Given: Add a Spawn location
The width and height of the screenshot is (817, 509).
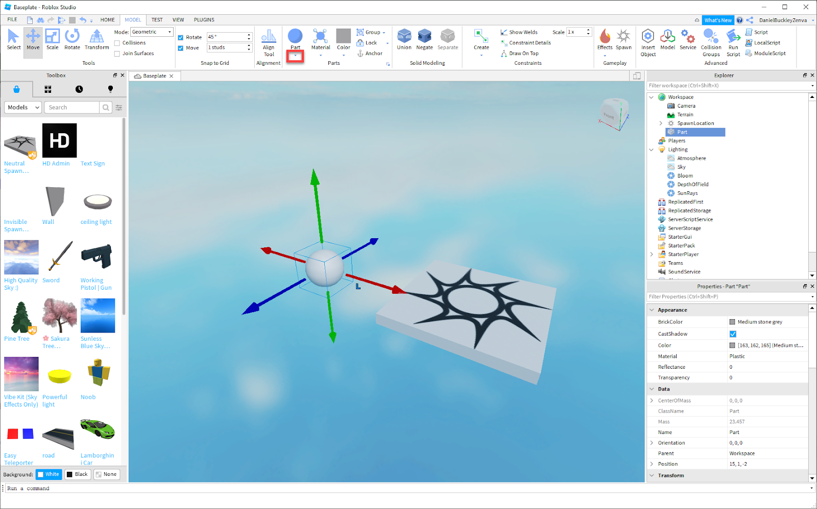Looking at the screenshot, I should click(x=623, y=40).
